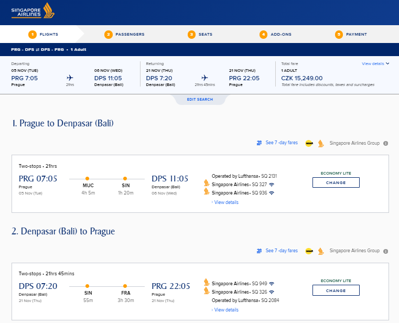Click airline logo beside SQ 936
Viewport: 399px width, 323px height.
[207, 191]
